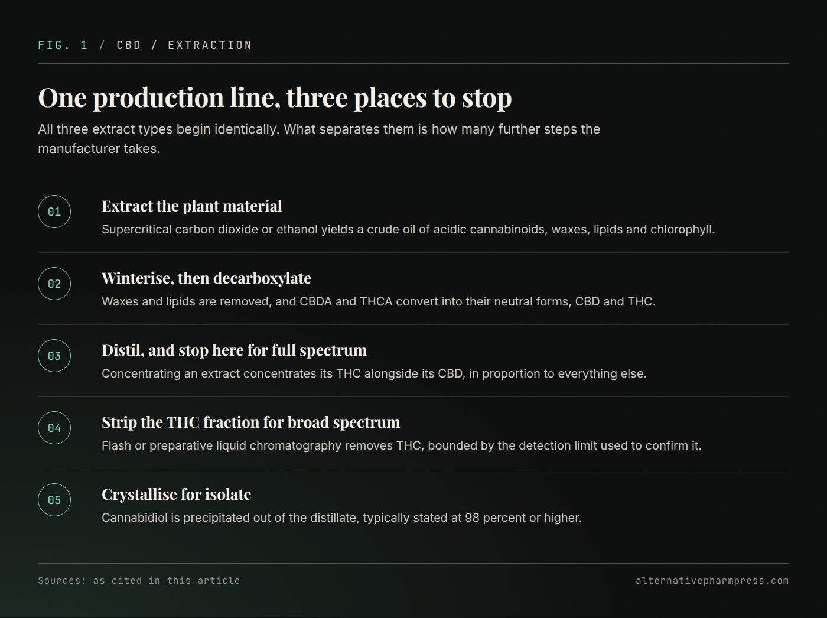The width and height of the screenshot is (827, 618).
Task: Click the 'EXTRACTION' breadcrumb label
Action: (x=210, y=45)
